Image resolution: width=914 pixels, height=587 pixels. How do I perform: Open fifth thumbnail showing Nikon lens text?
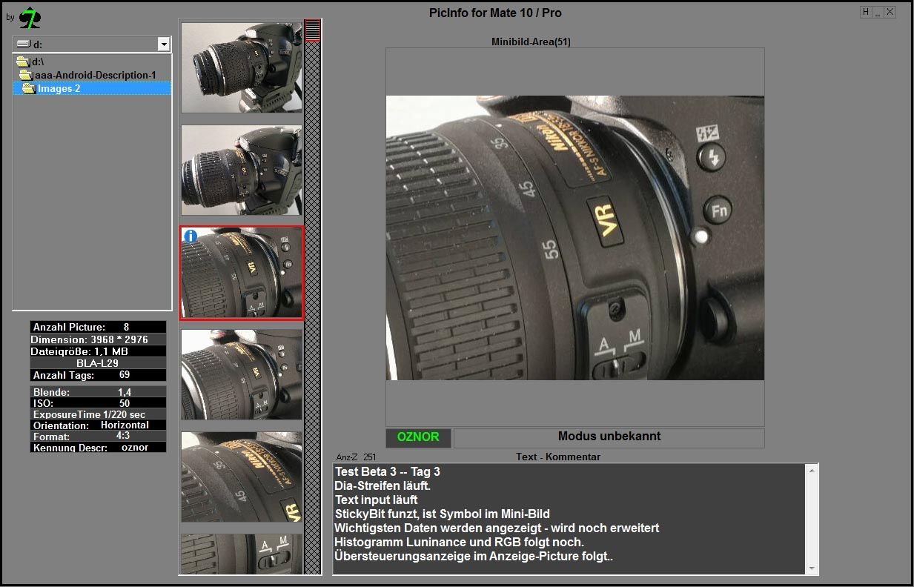242,477
